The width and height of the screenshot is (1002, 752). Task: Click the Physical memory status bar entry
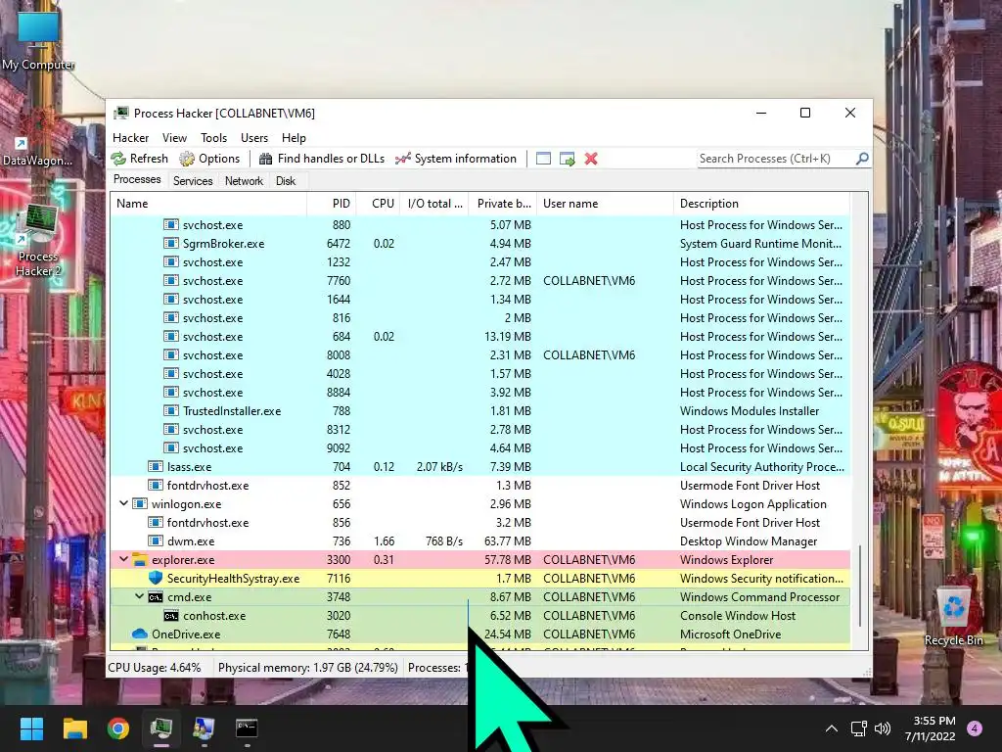tap(308, 668)
